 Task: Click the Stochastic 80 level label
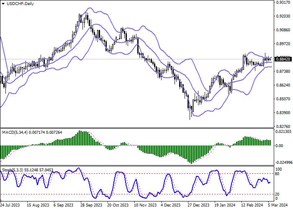277,174
